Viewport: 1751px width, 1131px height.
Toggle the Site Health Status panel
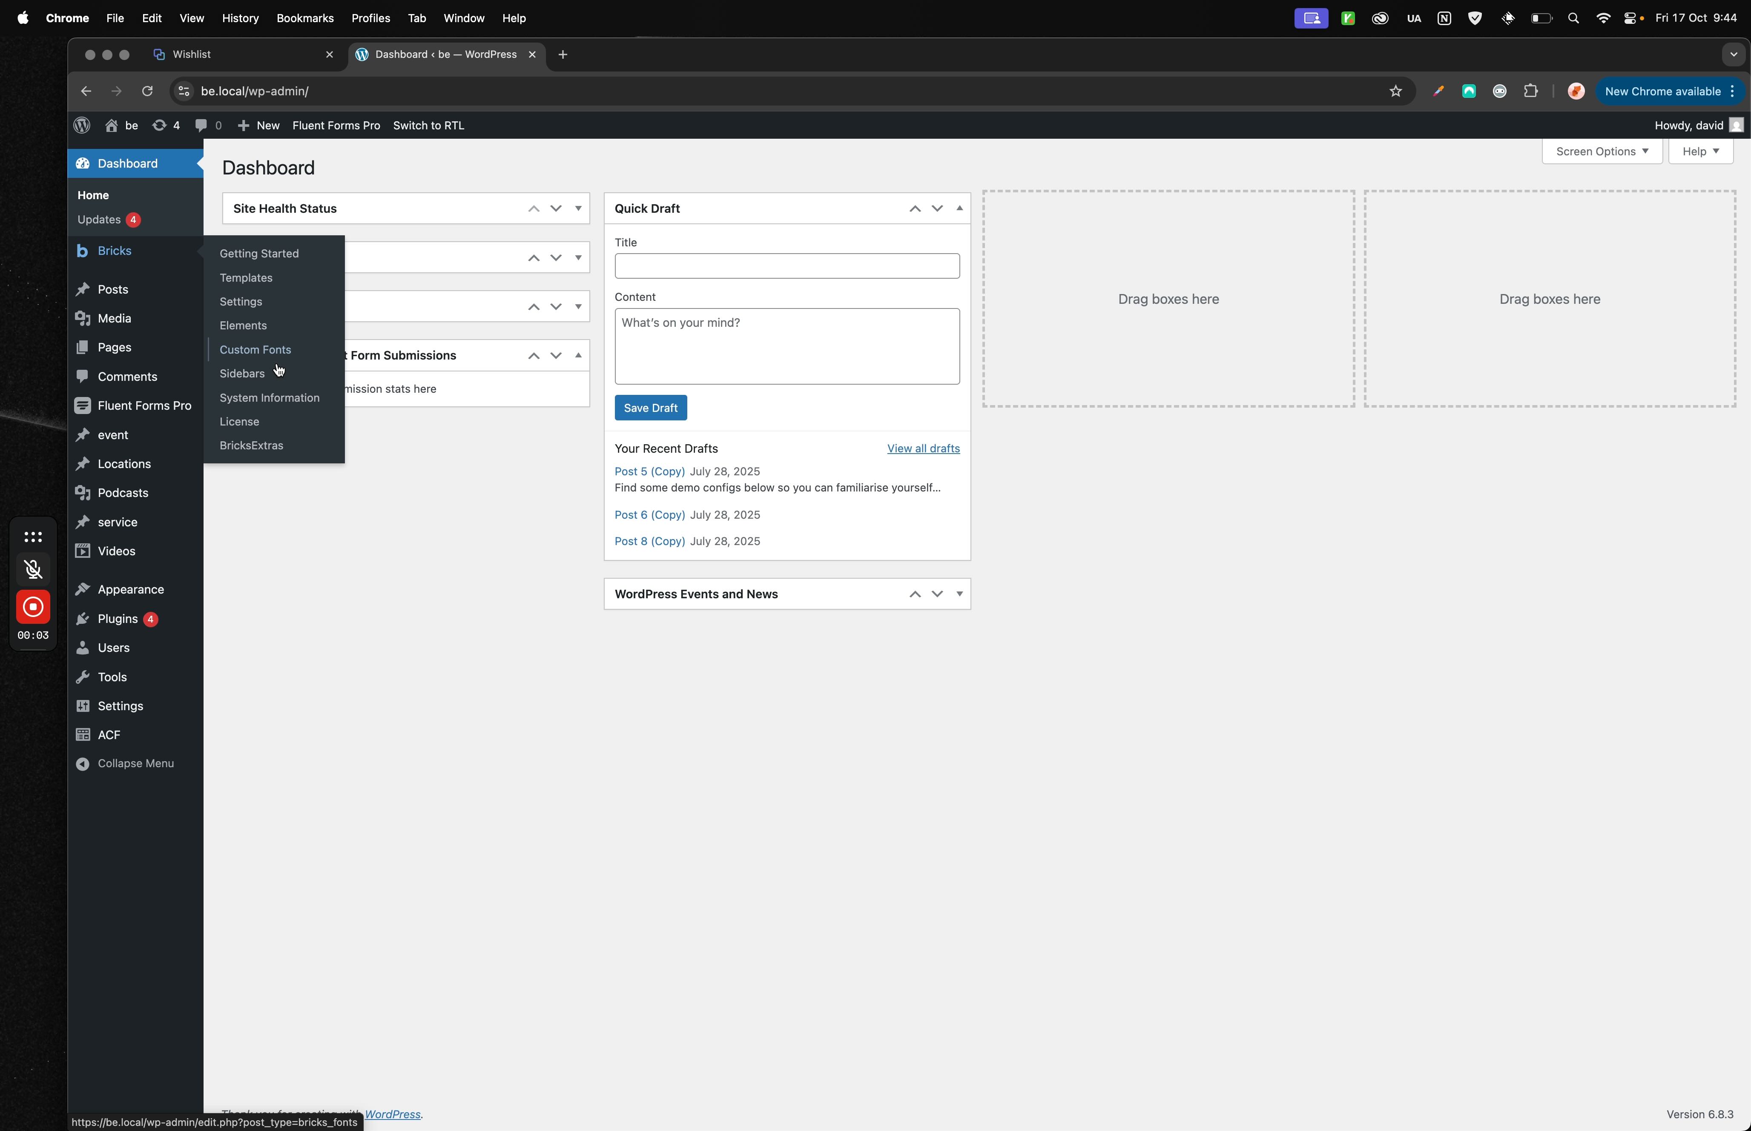(578, 208)
